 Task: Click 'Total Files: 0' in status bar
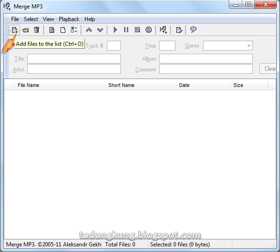tap(120, 245)
